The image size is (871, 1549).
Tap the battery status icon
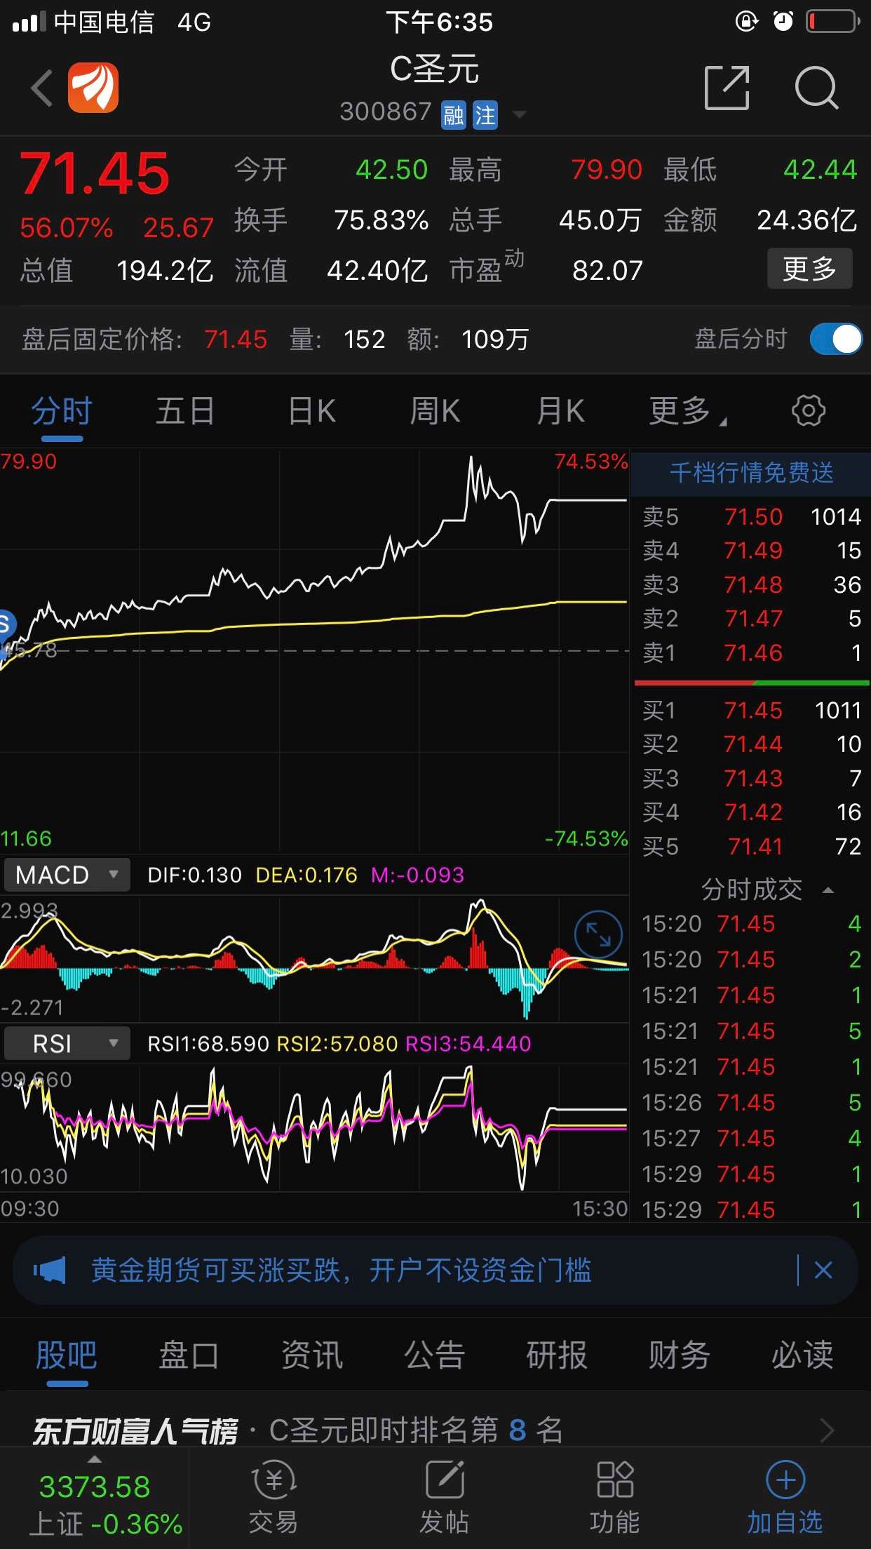pyautogui.click(x=832, y=22)
